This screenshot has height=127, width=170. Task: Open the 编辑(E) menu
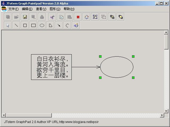coord(27,9)
